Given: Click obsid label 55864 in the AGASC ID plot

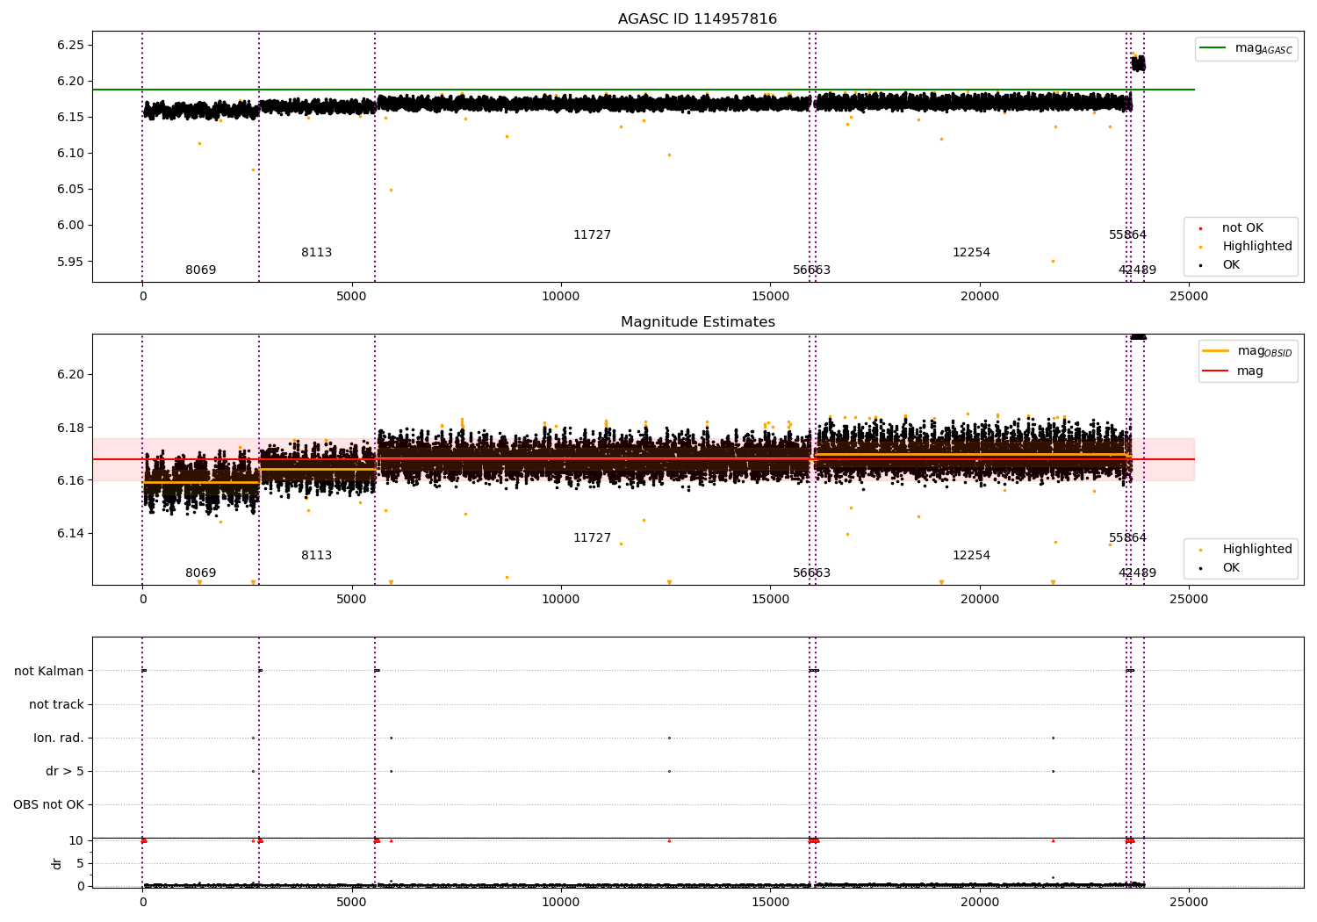Looking at the screenshot, I should click(x=1127, y=235).
